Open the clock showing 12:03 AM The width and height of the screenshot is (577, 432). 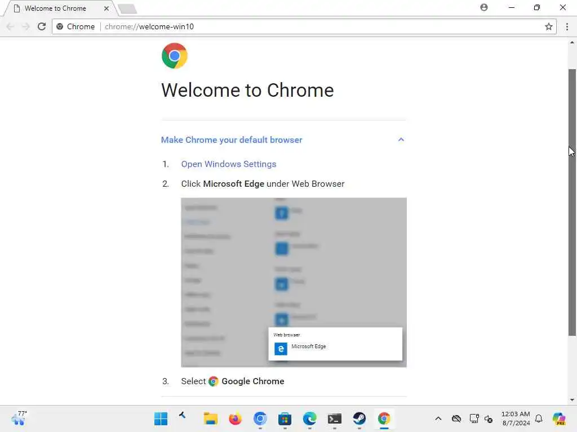click(516, 418)
